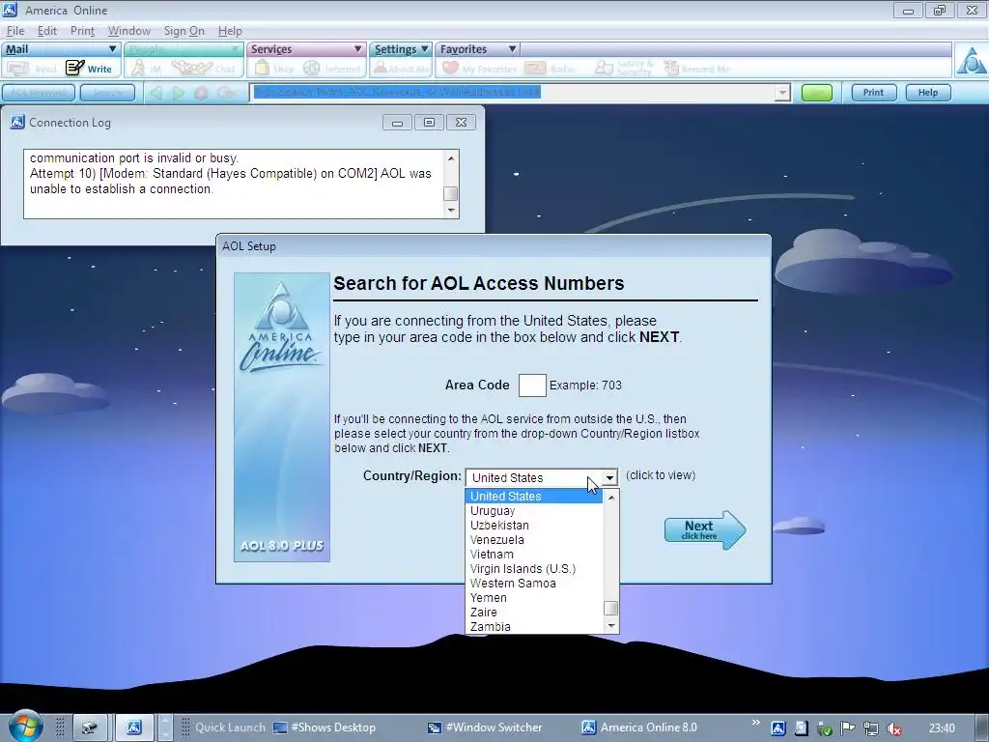This screenshot has width=989, height=742.
Task: Select Uzbekistan in the country list
Action: (534, 525)
